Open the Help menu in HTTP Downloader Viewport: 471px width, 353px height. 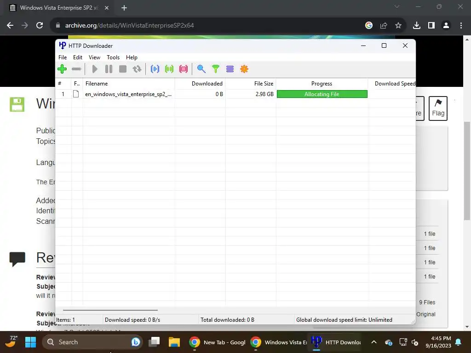pos(132,57)
